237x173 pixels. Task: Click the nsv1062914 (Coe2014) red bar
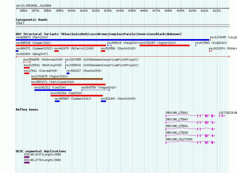[77, 96]
